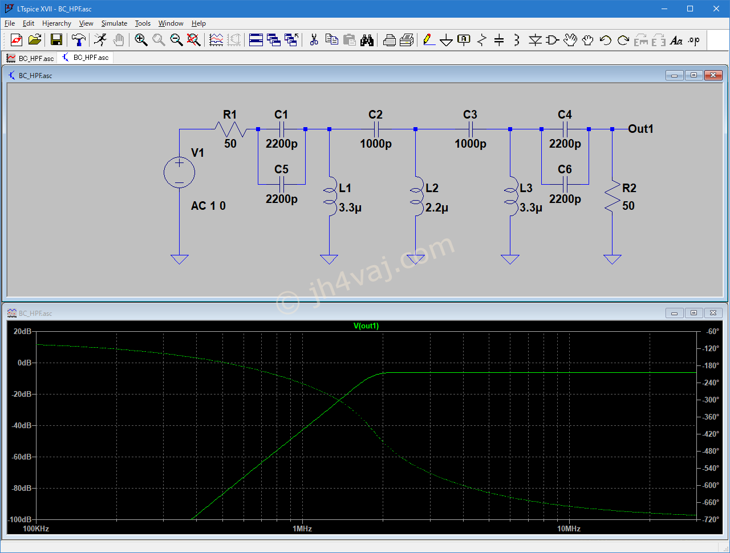Select the Capacitor placement tool
Viewport: 730px width, 553px height.
[499, 40]
